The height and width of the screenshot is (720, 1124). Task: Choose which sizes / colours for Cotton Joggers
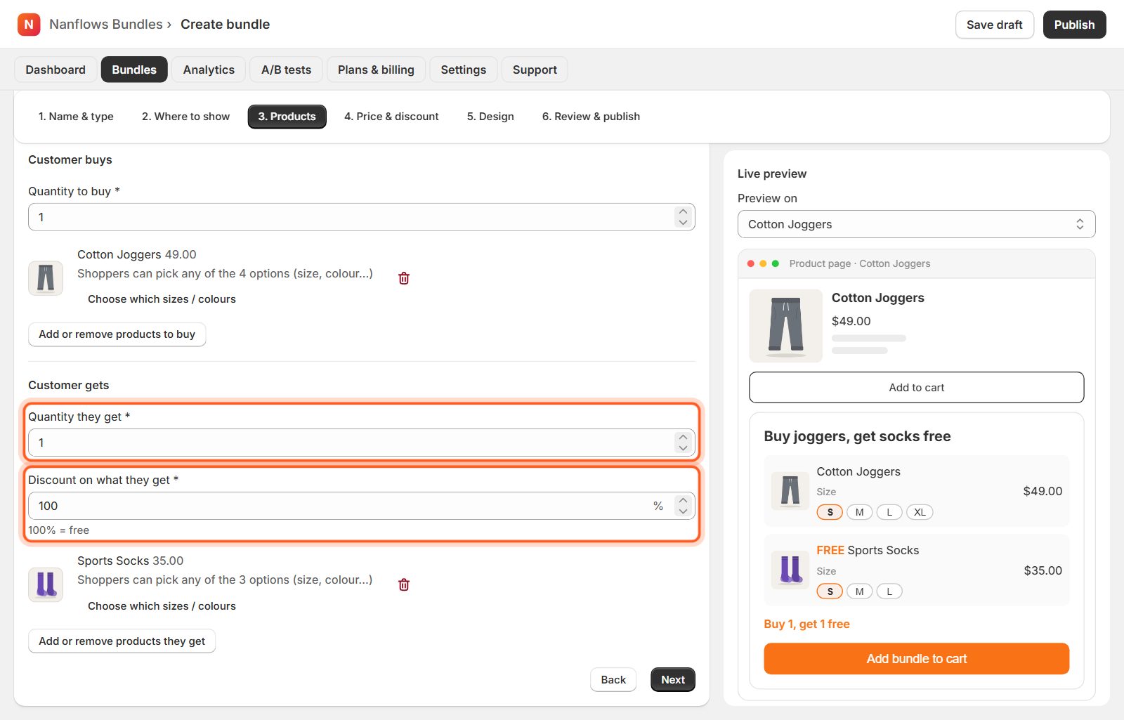162,299
